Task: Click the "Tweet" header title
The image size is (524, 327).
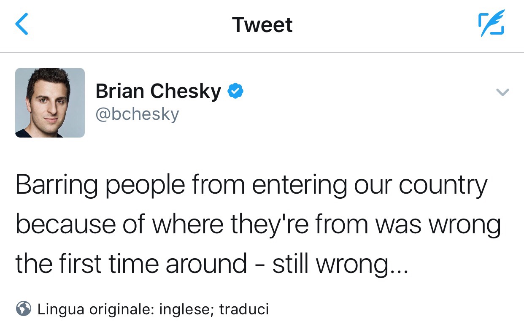Action: tap(262, 24)
